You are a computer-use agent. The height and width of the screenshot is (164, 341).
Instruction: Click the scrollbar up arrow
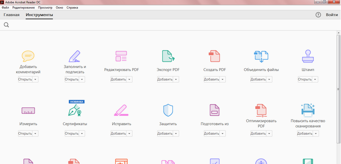click(338, 32)
